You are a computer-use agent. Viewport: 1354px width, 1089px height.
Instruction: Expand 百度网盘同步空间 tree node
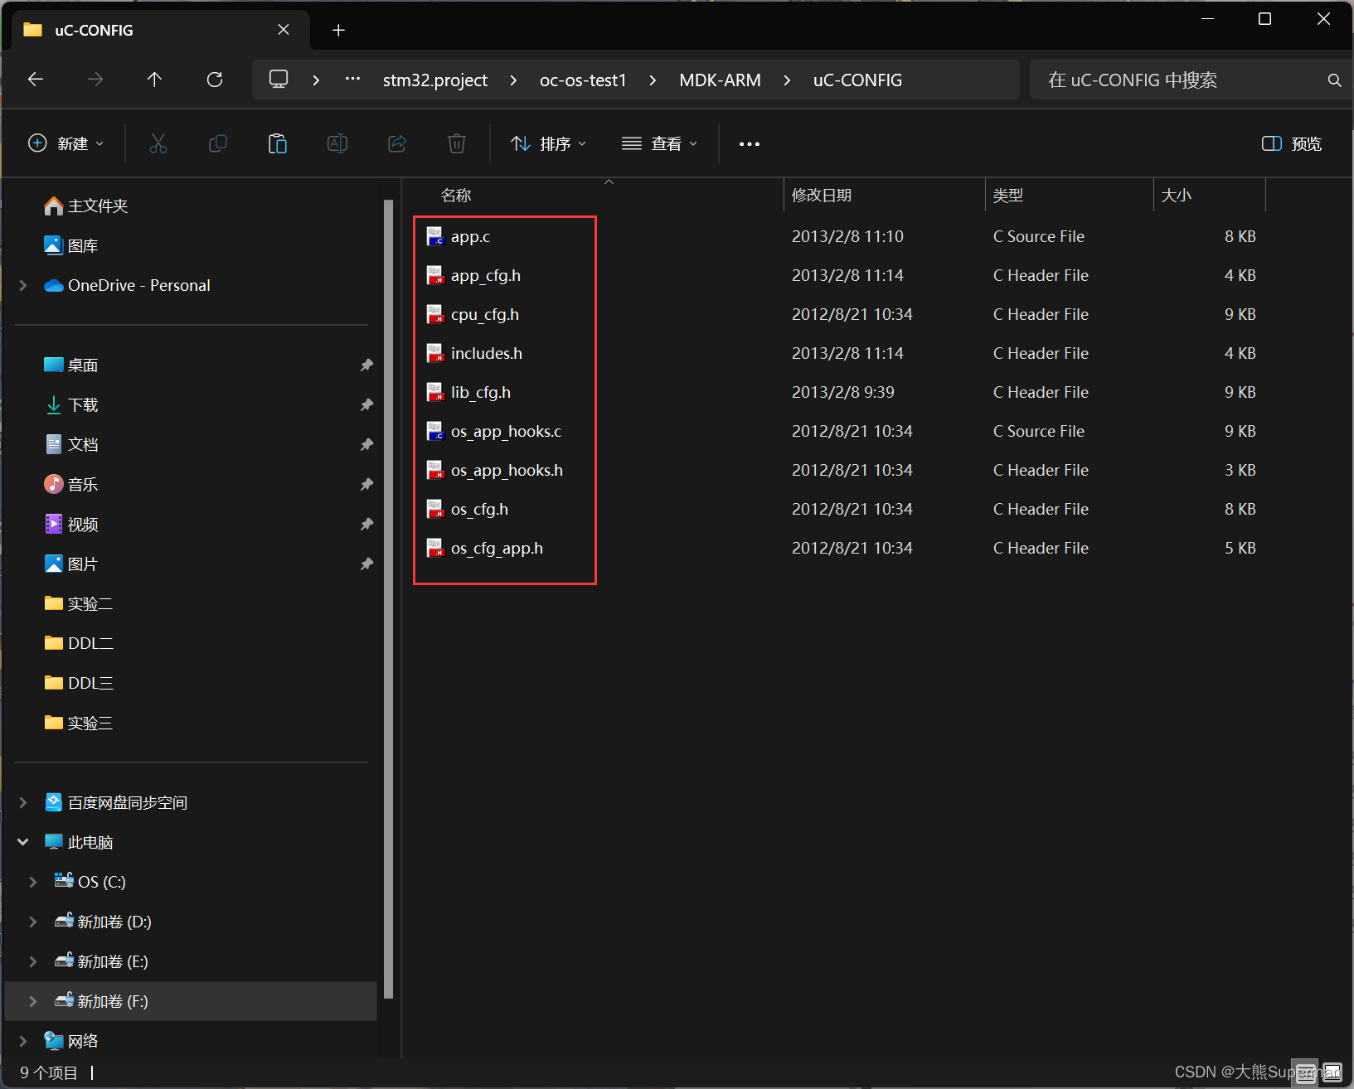click(x=23, y=802)
